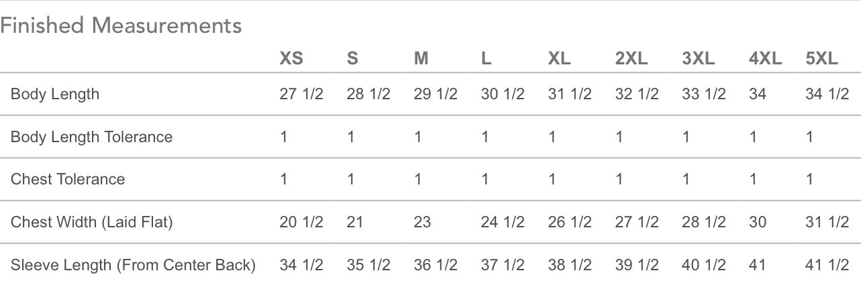861x285 pixels.
Task: Select the 4XL column header
Action: (x=765, y=59)
